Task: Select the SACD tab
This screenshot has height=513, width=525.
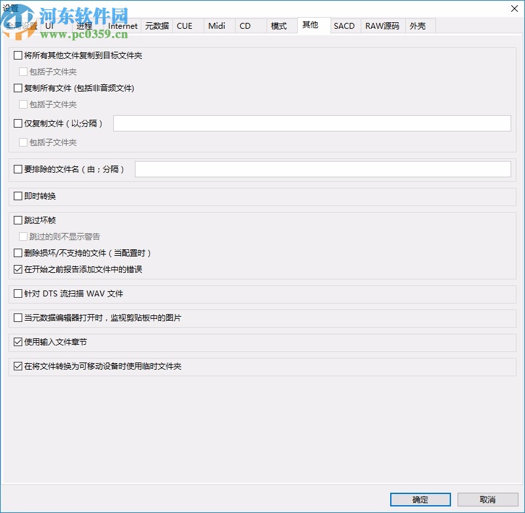Action: point(344,26)
